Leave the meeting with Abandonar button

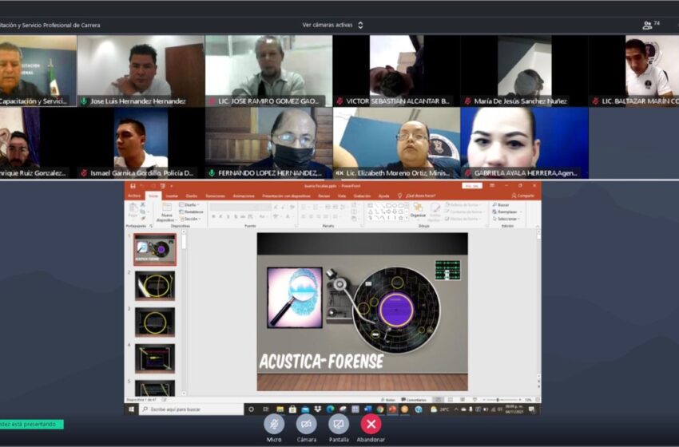click(x=371, y=424)
